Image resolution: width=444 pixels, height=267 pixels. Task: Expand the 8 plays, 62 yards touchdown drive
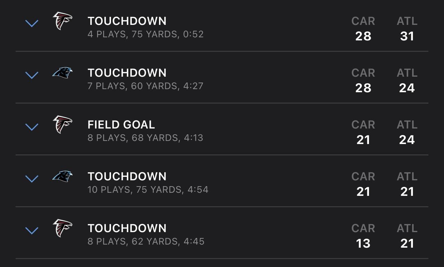coord(32,231)
